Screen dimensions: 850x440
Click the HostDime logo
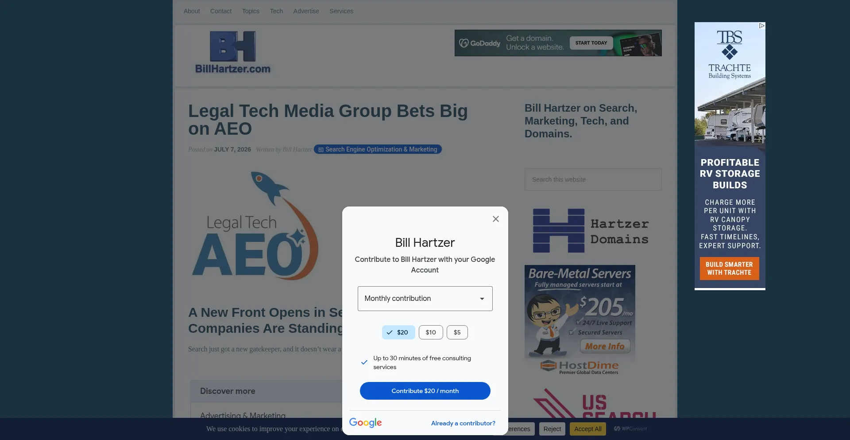pos(580,366)
